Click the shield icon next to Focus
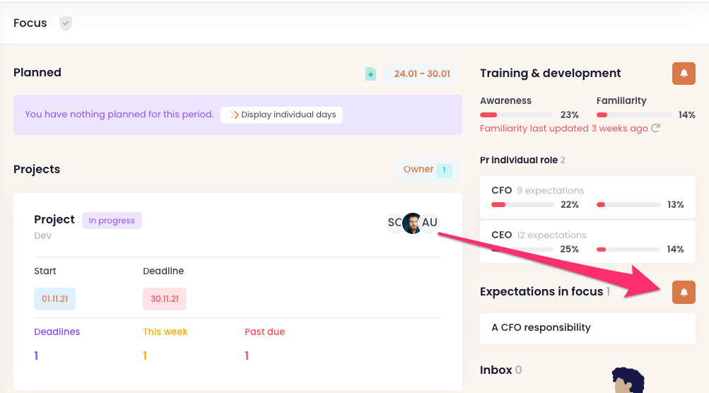The height and width of the screenshot is (393, 709). click(x=65, y=23)
